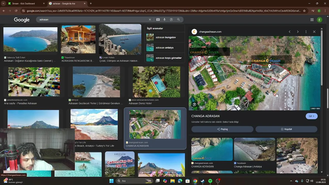Viewport: 329px width, 185px height.
Task: Open the on-screen keyboard input tool
Action: [x=158, y=20]
